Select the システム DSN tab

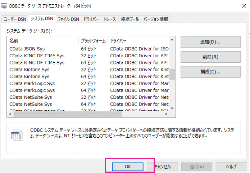42,19
